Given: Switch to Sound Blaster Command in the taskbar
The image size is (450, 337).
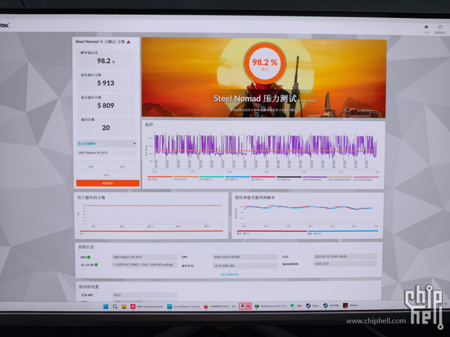Looking at the screenshot, I should 183,307.
